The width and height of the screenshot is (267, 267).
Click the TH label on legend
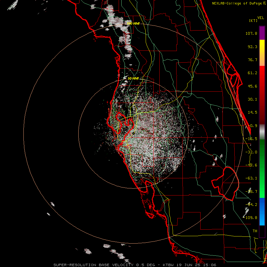click(x=255, y=231)
